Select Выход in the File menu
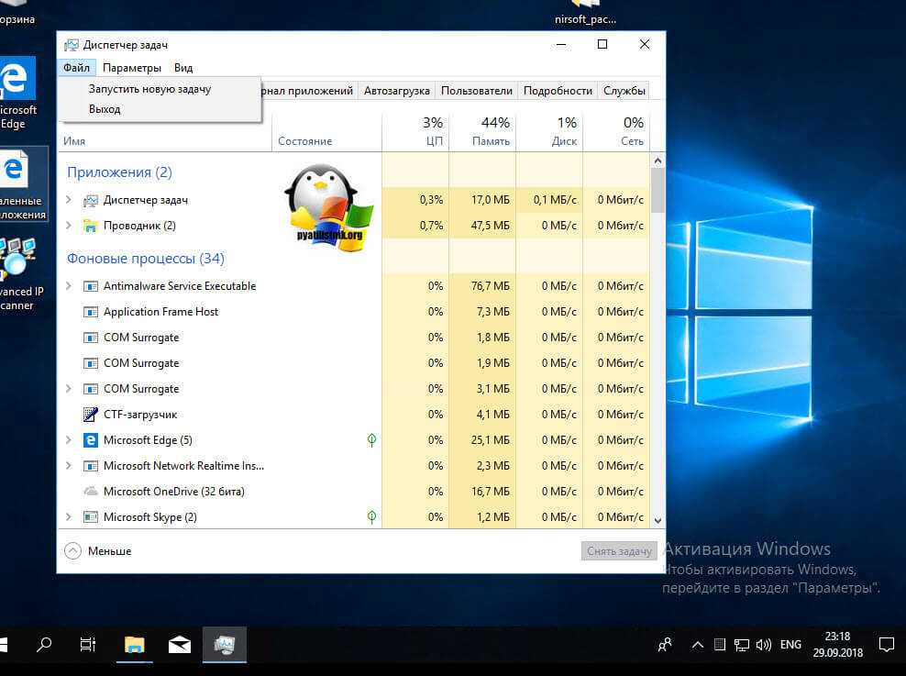Image resolution: width=906 pixels, height=676 pixels. (105, 109)
